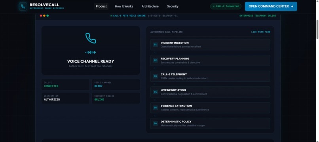Click PSTN carrier routing description
The image size is (319, 142).
coord(184,78)
